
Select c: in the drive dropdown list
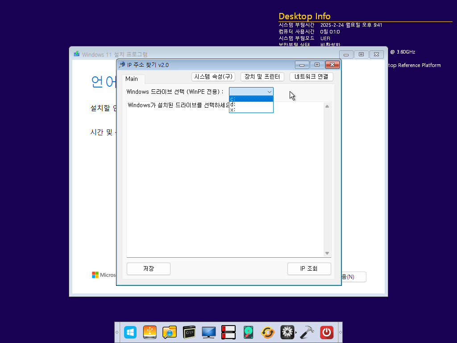pyautogui.click(x=251, y=99)
